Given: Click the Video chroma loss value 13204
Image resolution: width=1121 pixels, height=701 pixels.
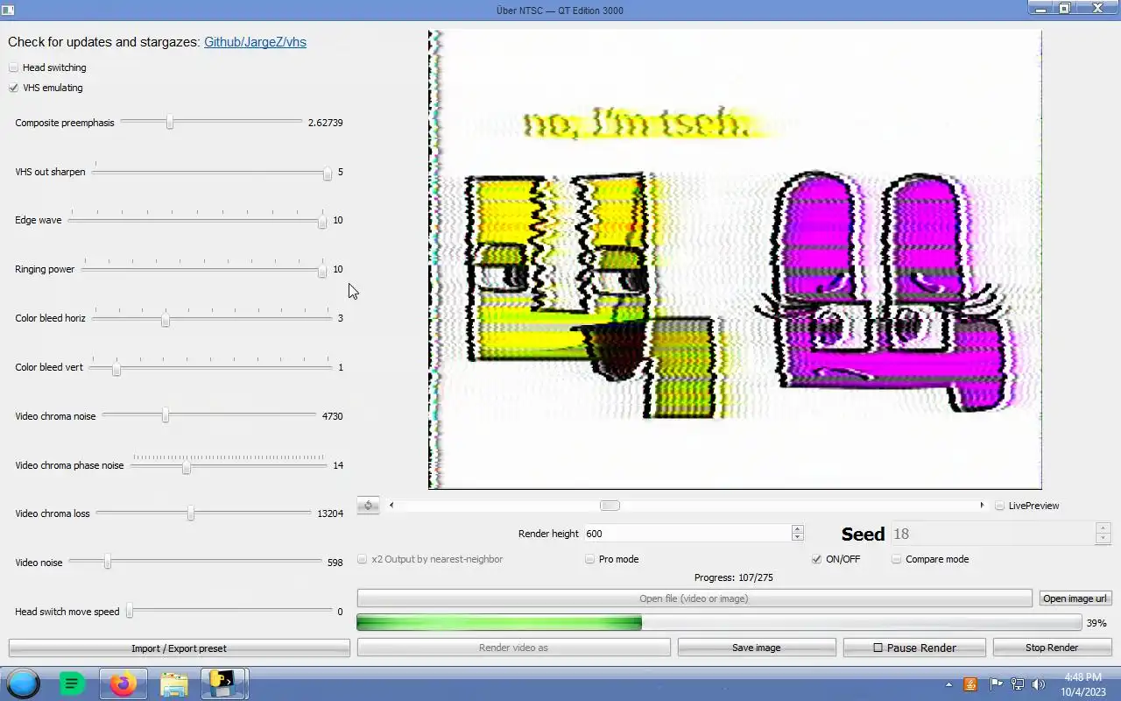Looking at the screenshot, I should click(329, 513).
